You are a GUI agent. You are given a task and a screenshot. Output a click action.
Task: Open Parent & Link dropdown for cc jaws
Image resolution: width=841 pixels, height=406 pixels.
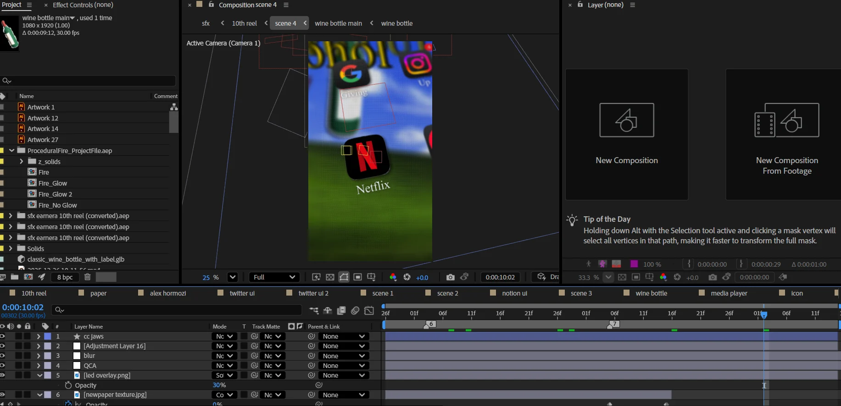(343, 336)
